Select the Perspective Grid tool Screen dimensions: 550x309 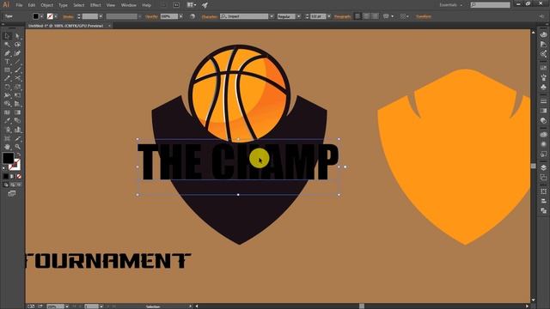pyautogui.click(x=17, y=104)
